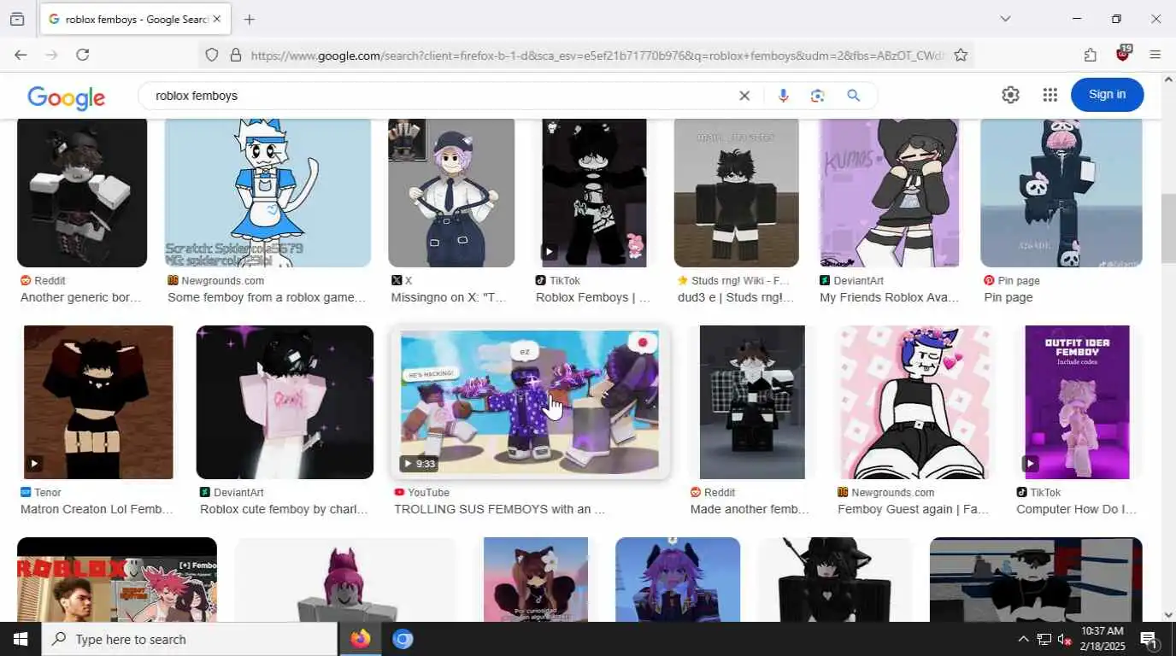The height and width of the screenshot is (656, 1176).
Task: Click play icon on OUTFIT IDEA thumbnail
Action: pyautogui.click(x=1030, y=464)
